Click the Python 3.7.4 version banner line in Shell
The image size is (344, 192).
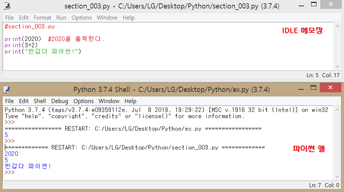(x=166, y=110)
